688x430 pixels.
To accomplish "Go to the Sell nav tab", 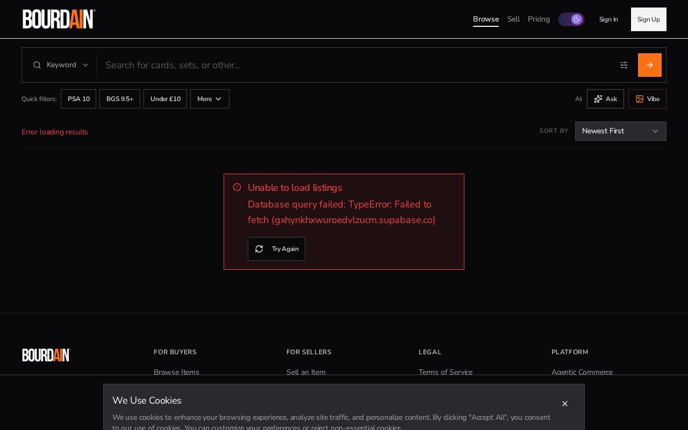I will point(513,19).
